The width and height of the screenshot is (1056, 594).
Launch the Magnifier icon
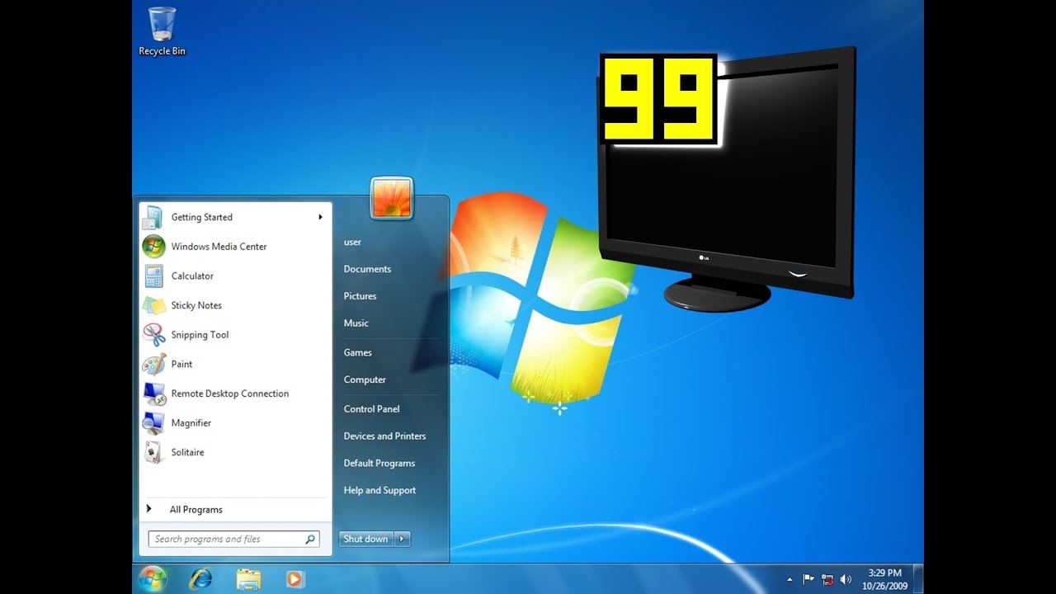[153, 423]
